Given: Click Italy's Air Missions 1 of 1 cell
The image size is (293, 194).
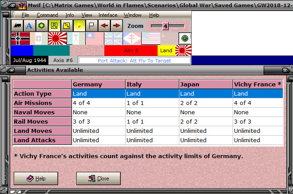Looking at the screenshot, I should (x=152, y=103).
